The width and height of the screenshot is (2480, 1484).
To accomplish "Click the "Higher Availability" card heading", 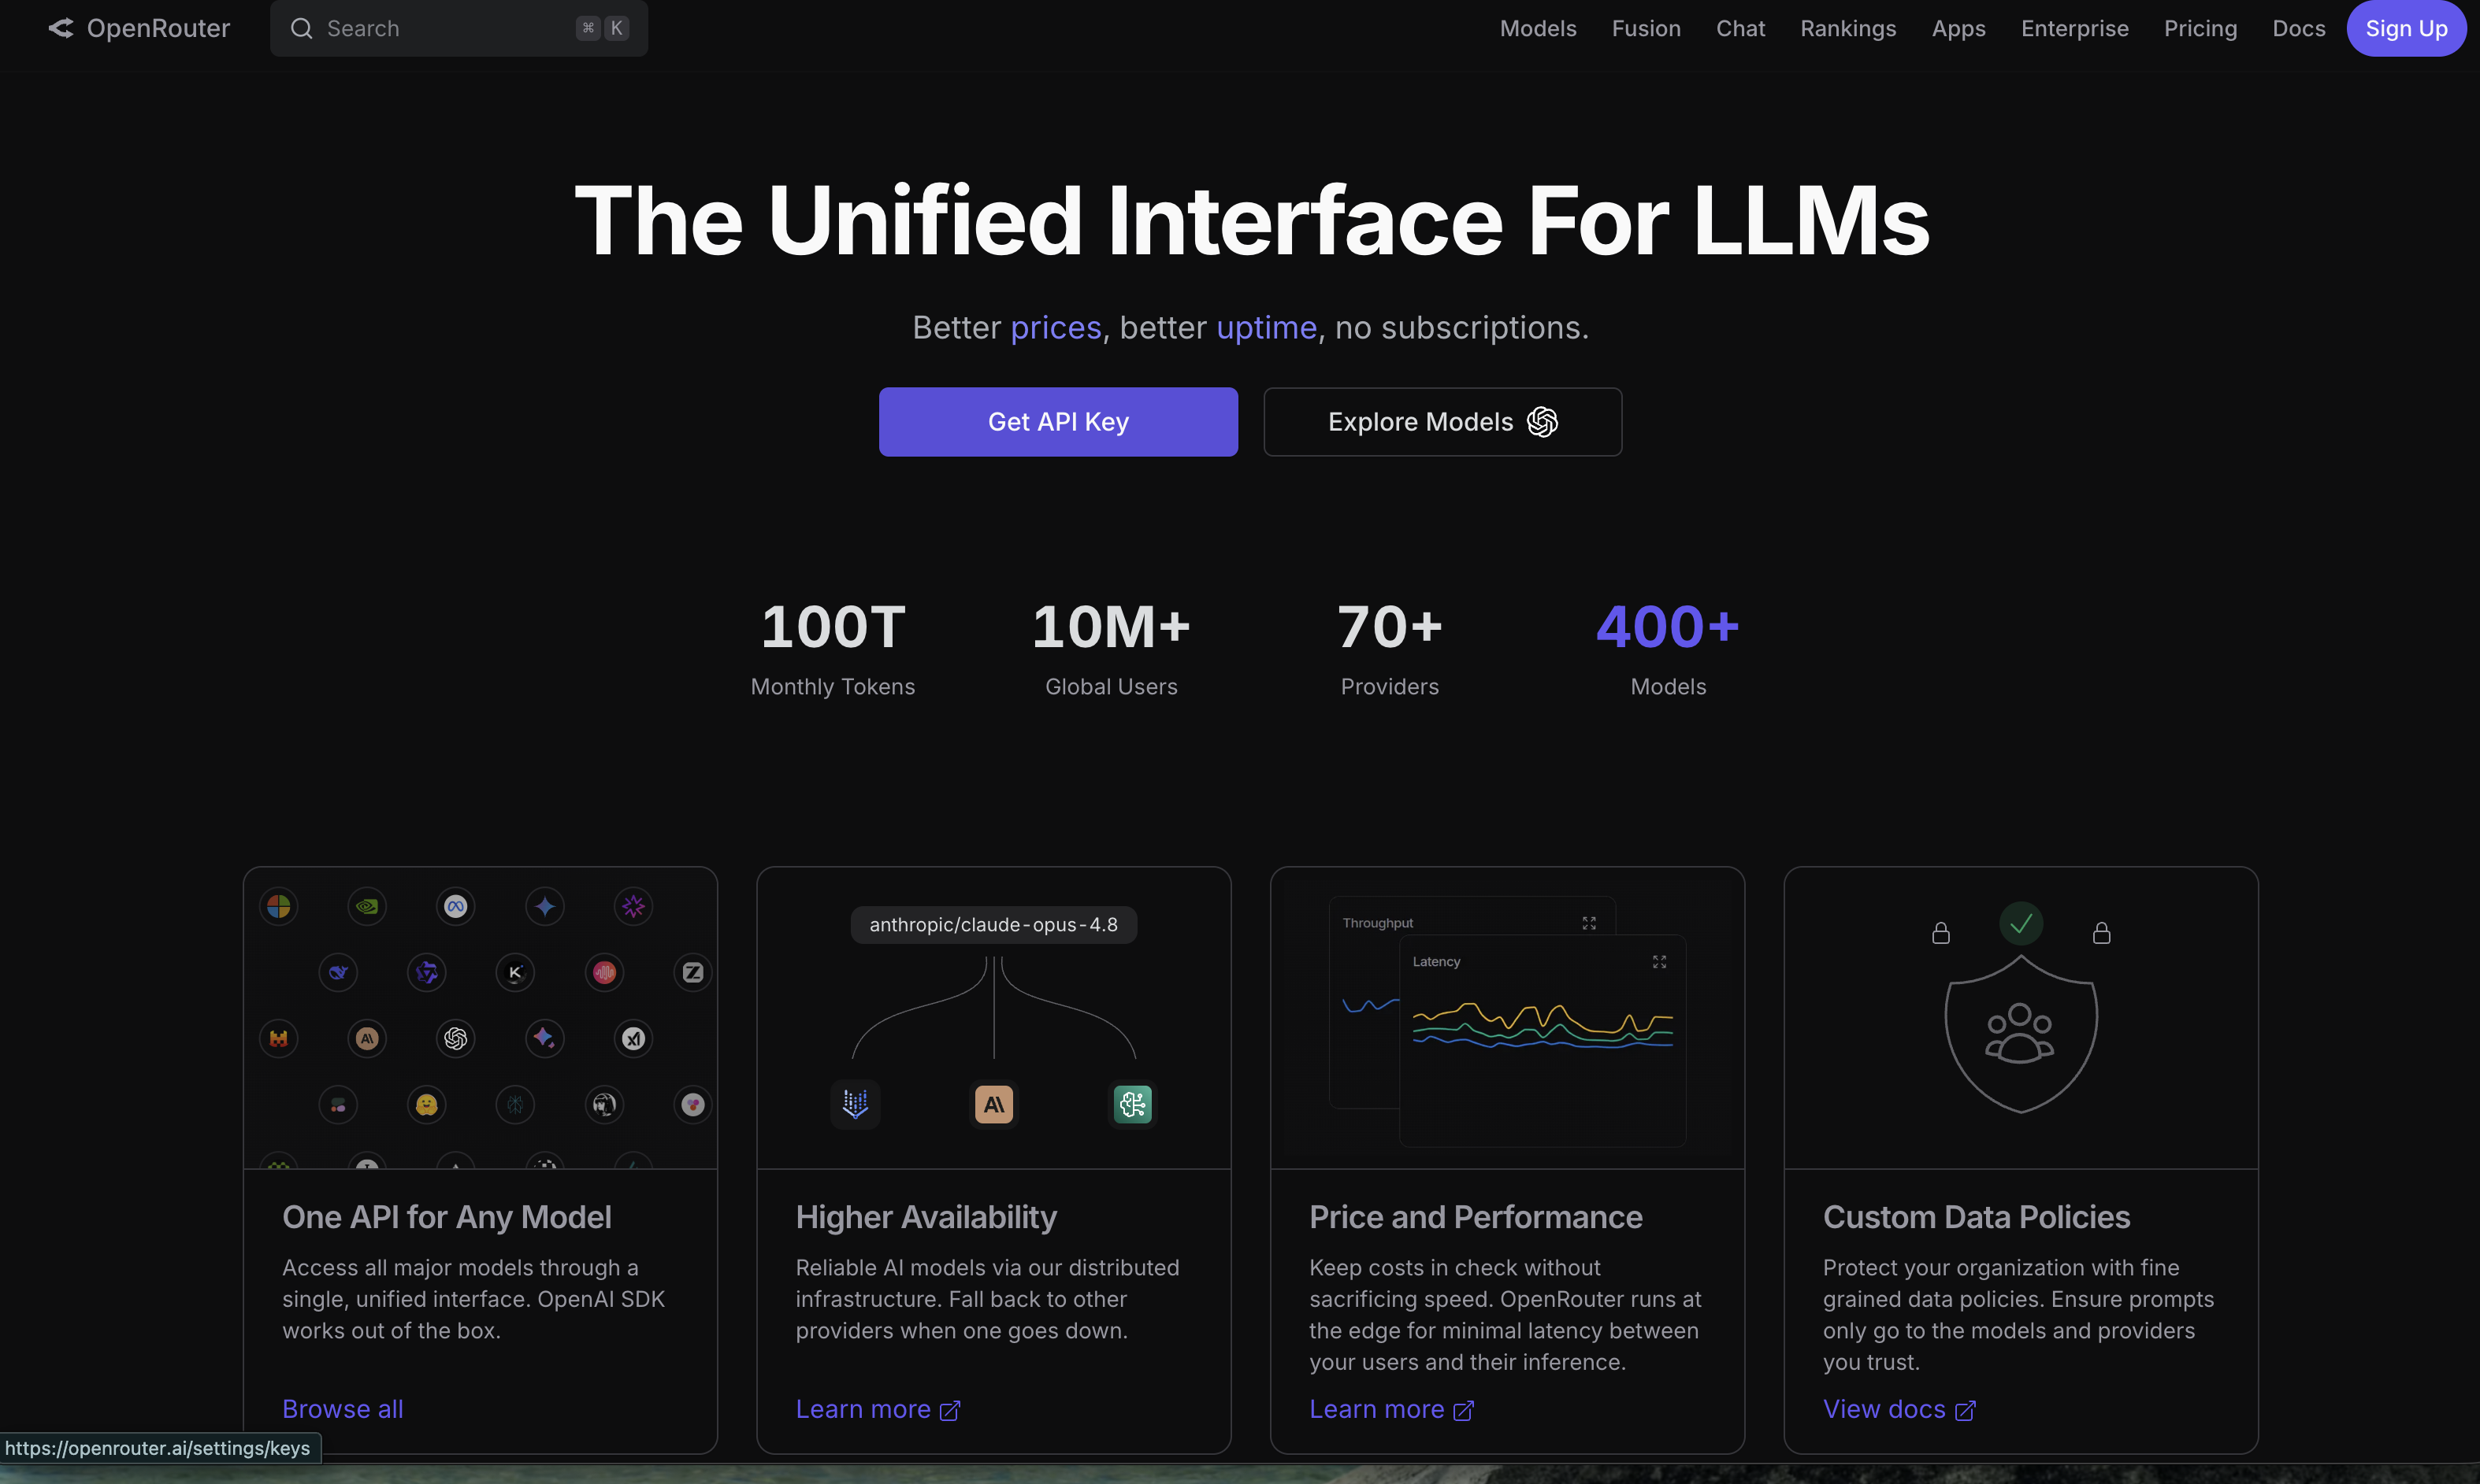I will click(926, 1216).
